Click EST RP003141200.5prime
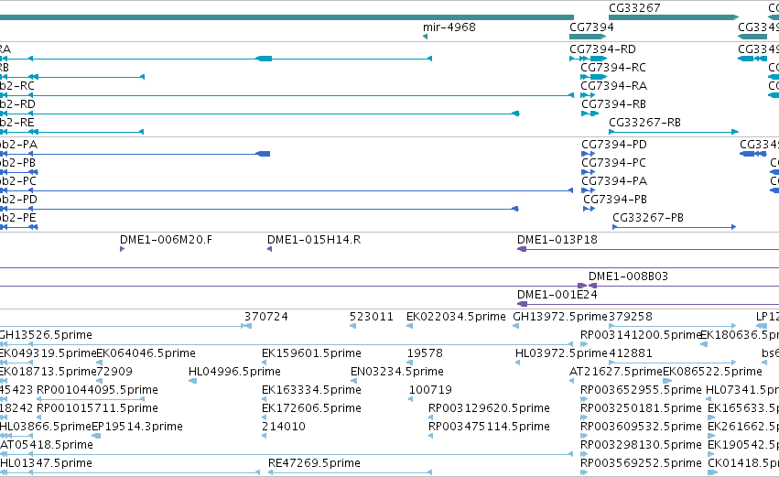 click(641, 335)
